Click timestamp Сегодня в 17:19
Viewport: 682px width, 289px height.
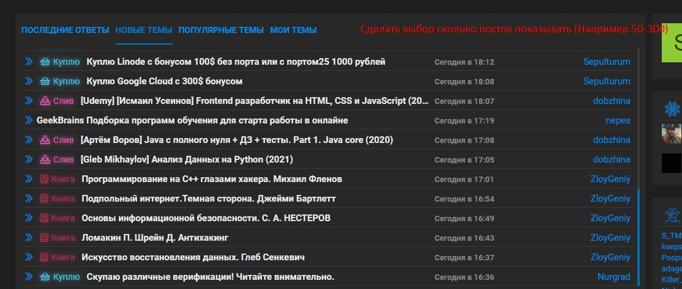(x=464, y=120)
